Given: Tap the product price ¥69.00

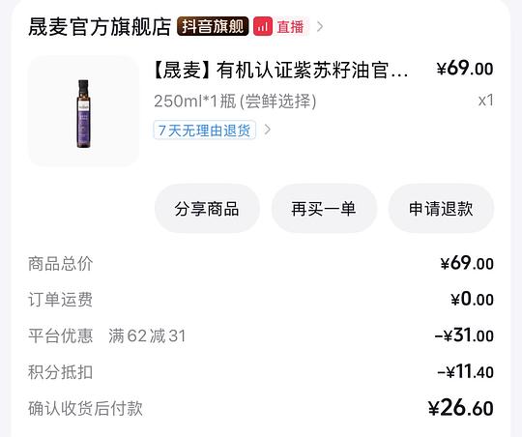Looking at the screenshot, I should coord(465,69).
